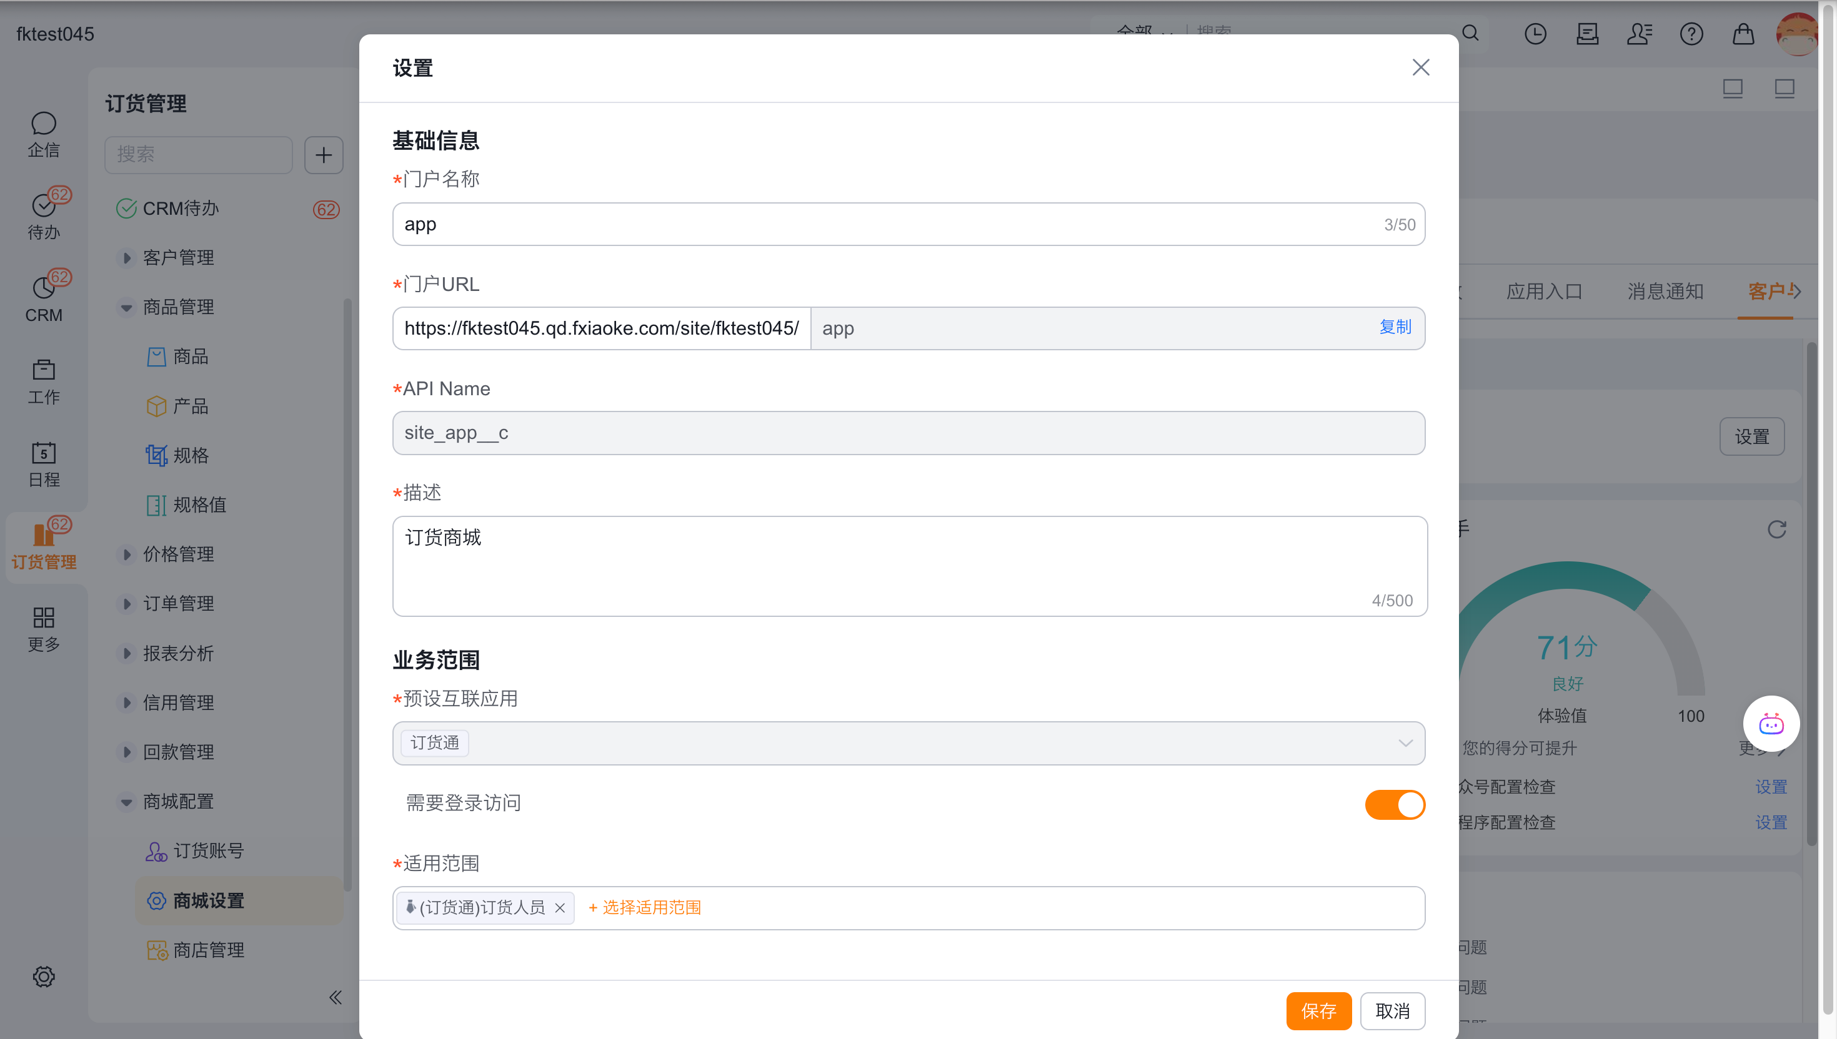Click + 选择适用范围 link

(645, 908)
